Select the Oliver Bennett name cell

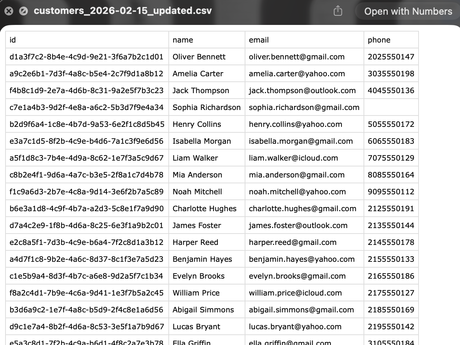point(199,57)
